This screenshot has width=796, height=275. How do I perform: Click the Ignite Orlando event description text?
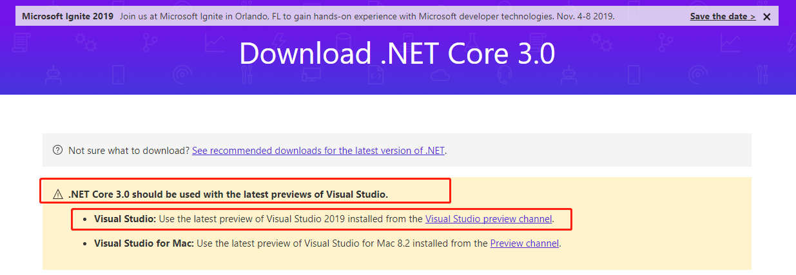point(367,17)
